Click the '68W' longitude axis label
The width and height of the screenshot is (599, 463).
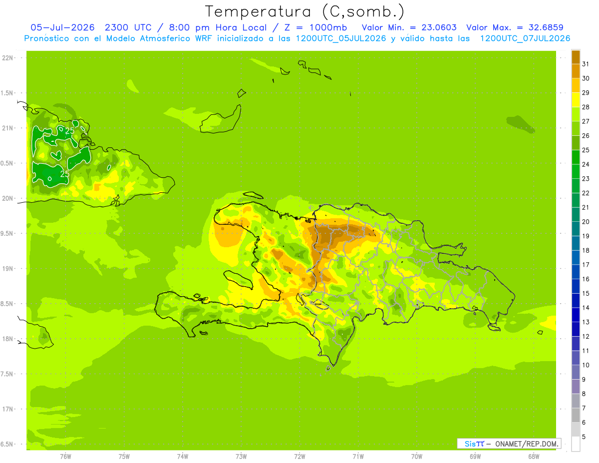pyautogui.click(x=534, y=457)
